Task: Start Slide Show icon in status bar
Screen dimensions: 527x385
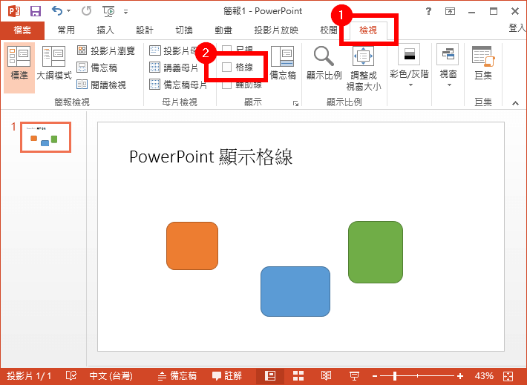Action: point(354,375)
